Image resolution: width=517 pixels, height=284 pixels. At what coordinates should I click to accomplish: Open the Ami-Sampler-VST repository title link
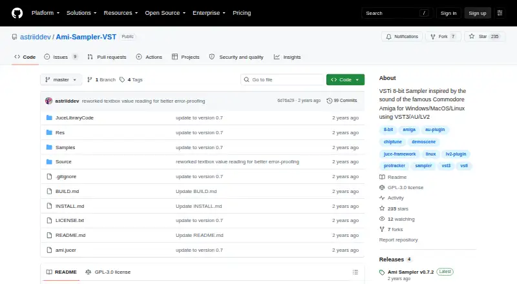click(86, 37)
